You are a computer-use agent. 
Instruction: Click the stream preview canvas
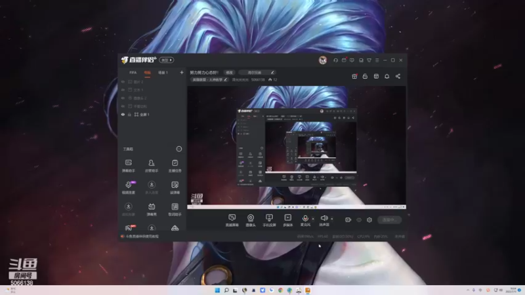[297, 147]
